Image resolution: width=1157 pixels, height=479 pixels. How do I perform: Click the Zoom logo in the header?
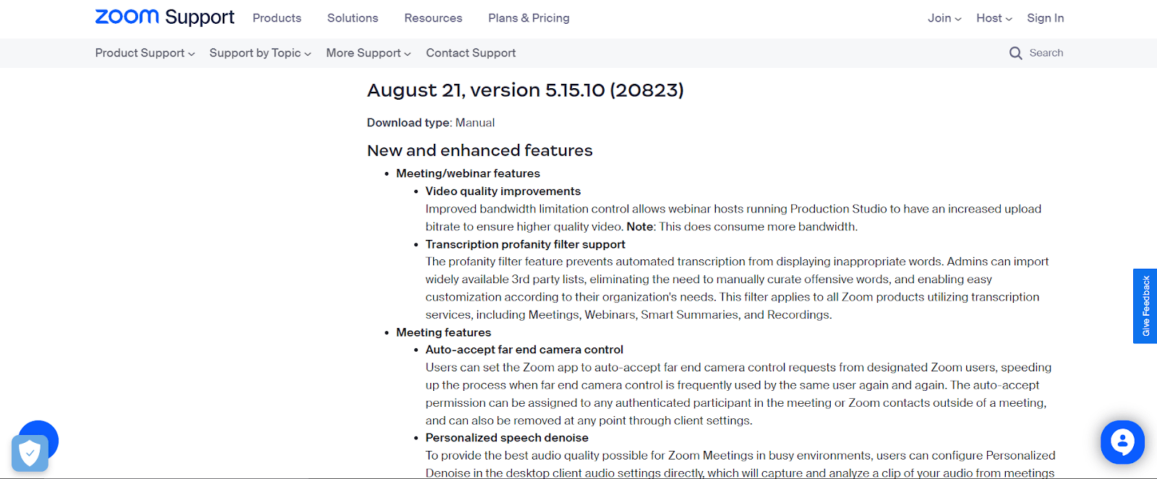click(127, 17)
